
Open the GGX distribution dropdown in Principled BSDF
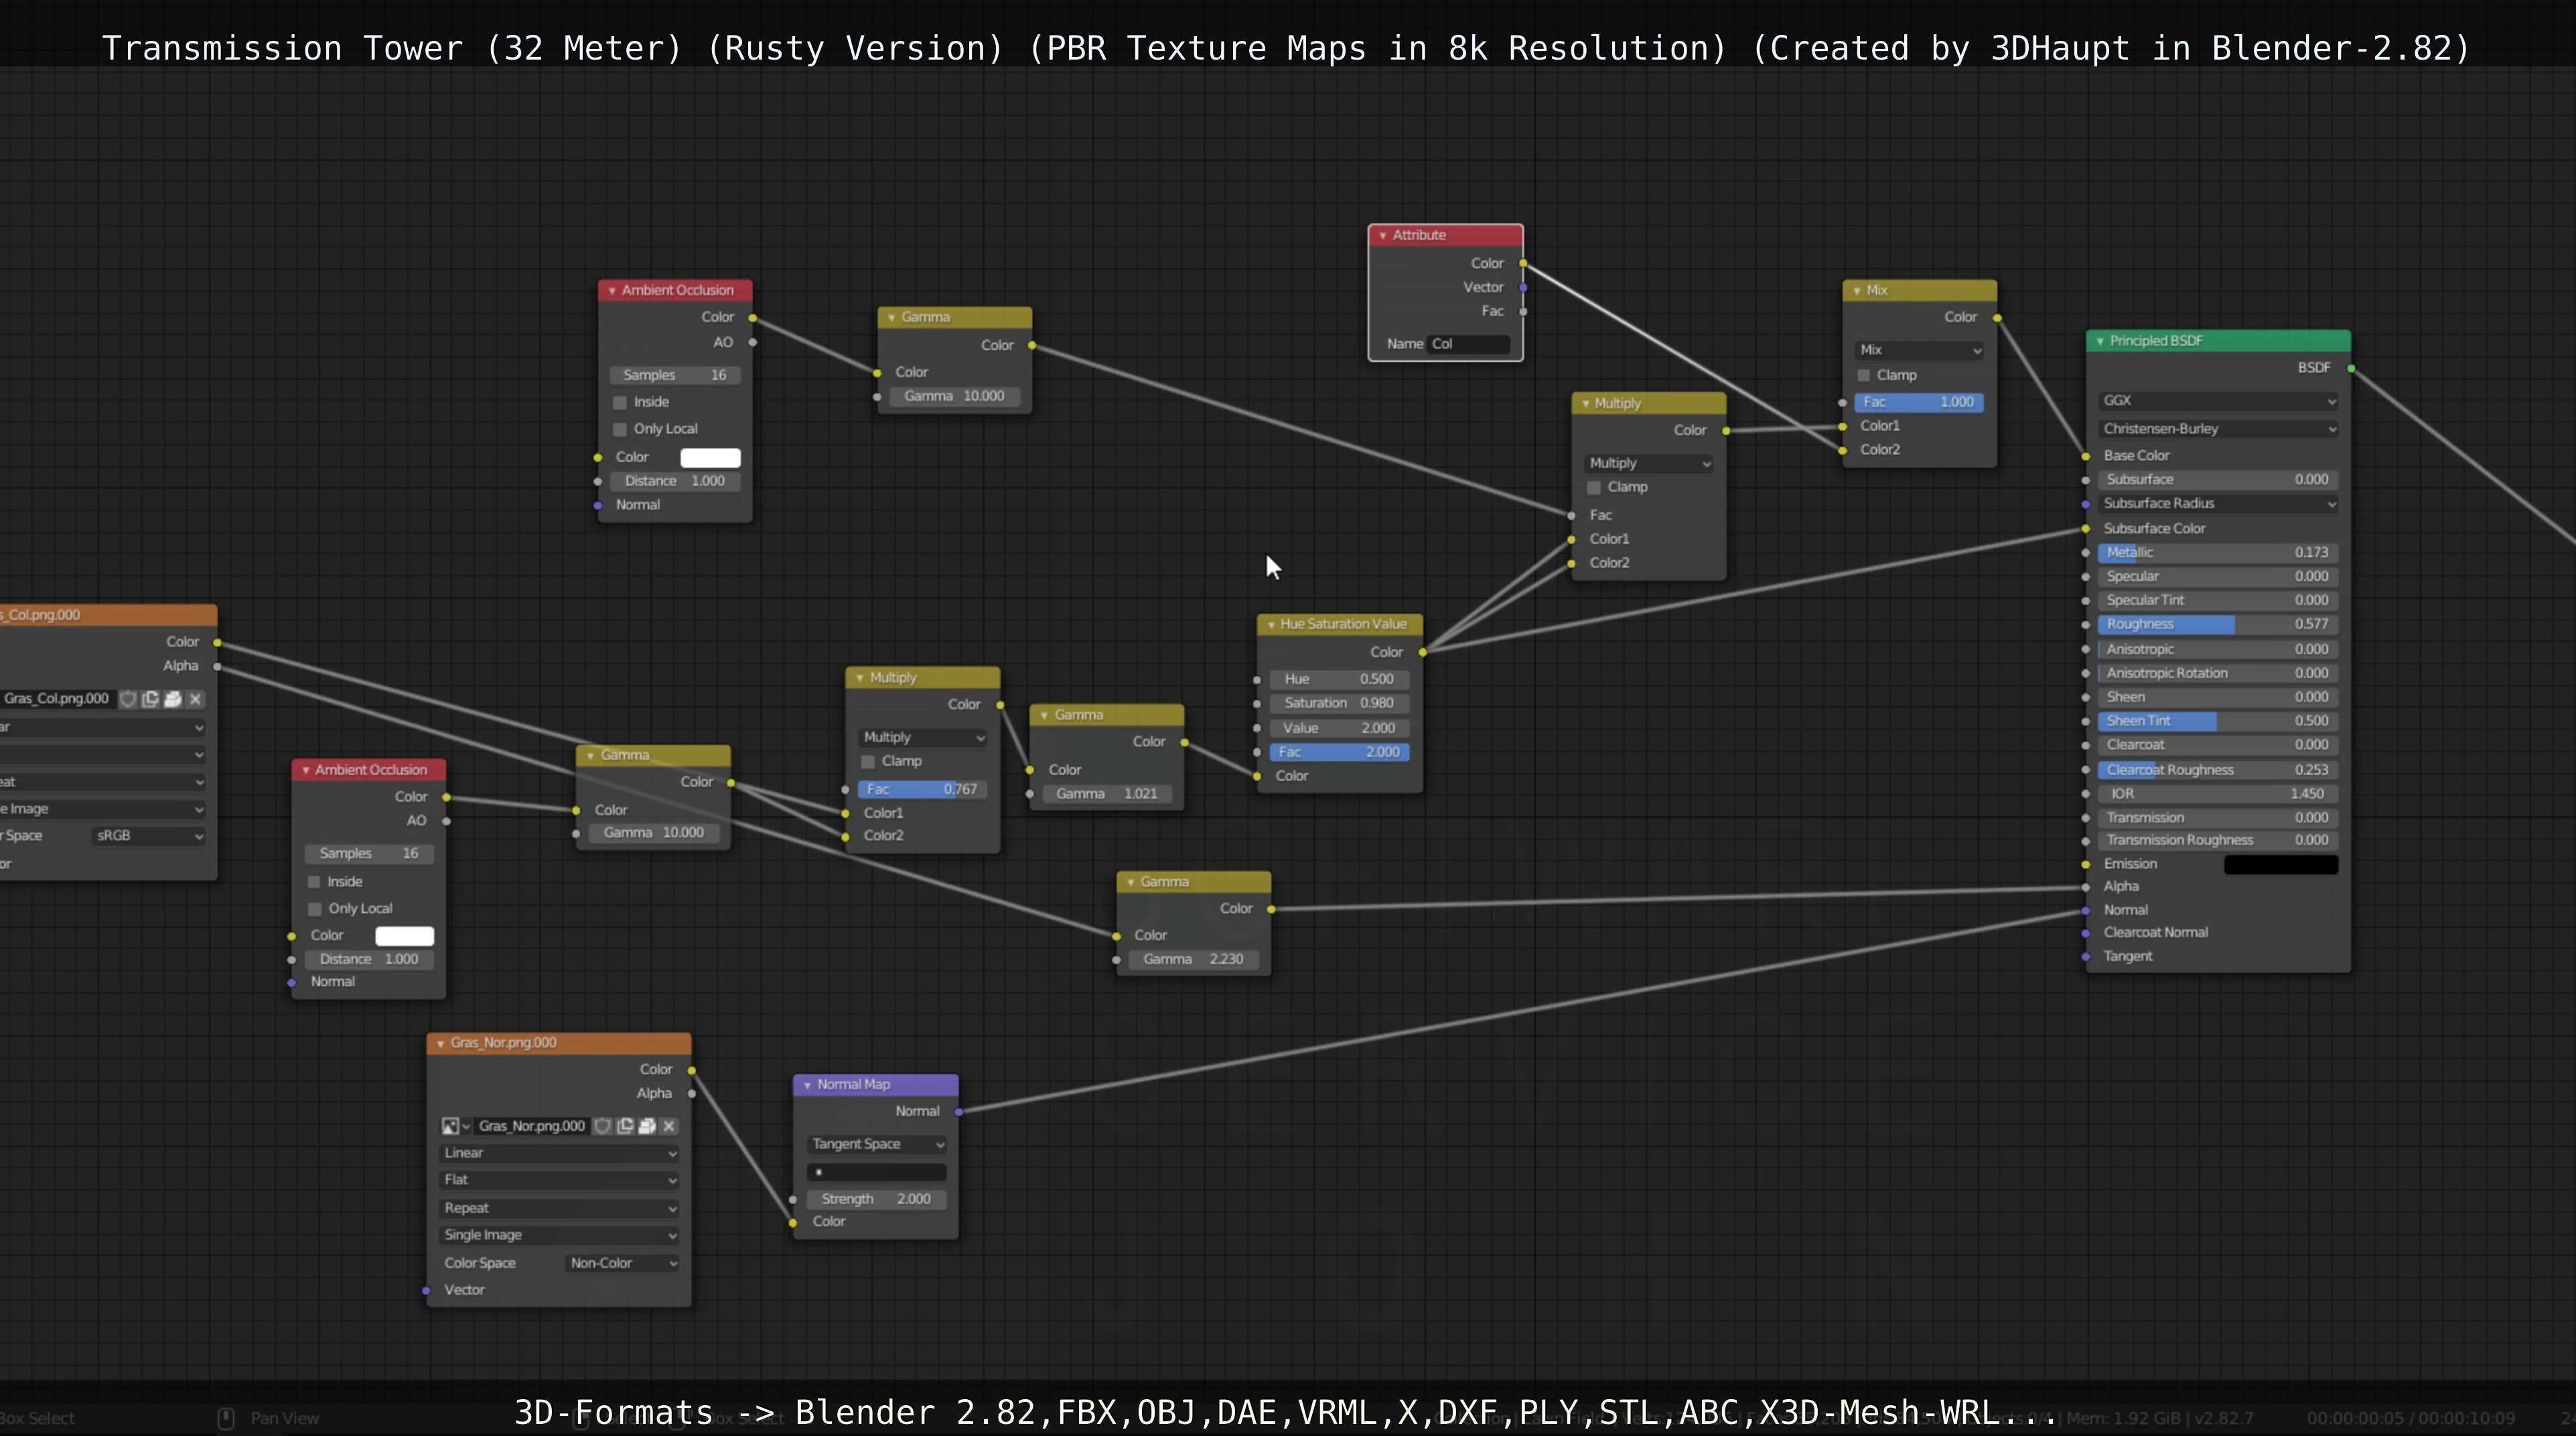(x=2217, y=401)
